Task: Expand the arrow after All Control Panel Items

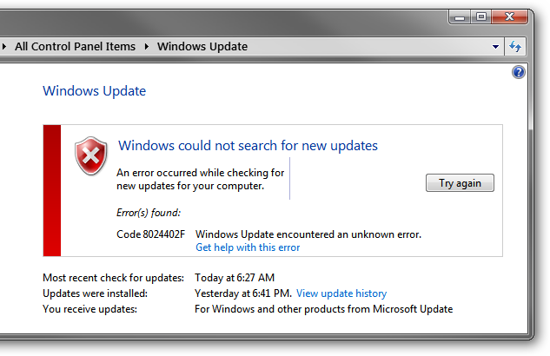Action: [x=147, y=46]
